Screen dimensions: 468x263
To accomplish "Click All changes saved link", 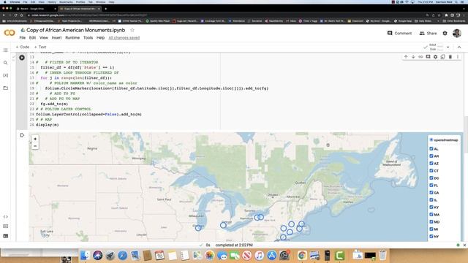I will (124, 38).
